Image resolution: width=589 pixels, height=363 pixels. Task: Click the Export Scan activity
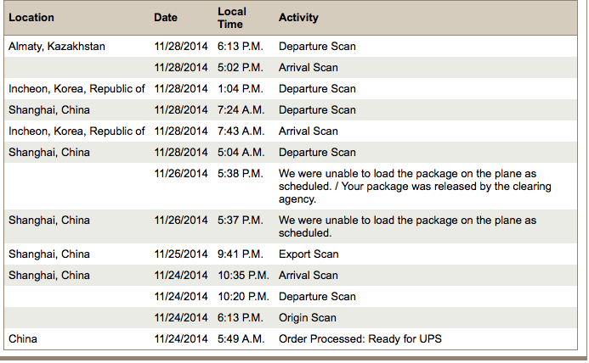point(309,254)
